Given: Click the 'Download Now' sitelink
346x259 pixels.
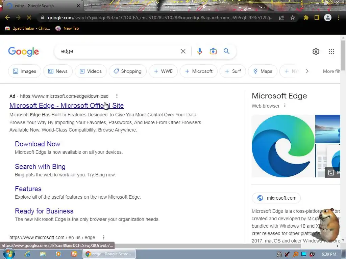Looking at the screenshot, I should [38, 144].
